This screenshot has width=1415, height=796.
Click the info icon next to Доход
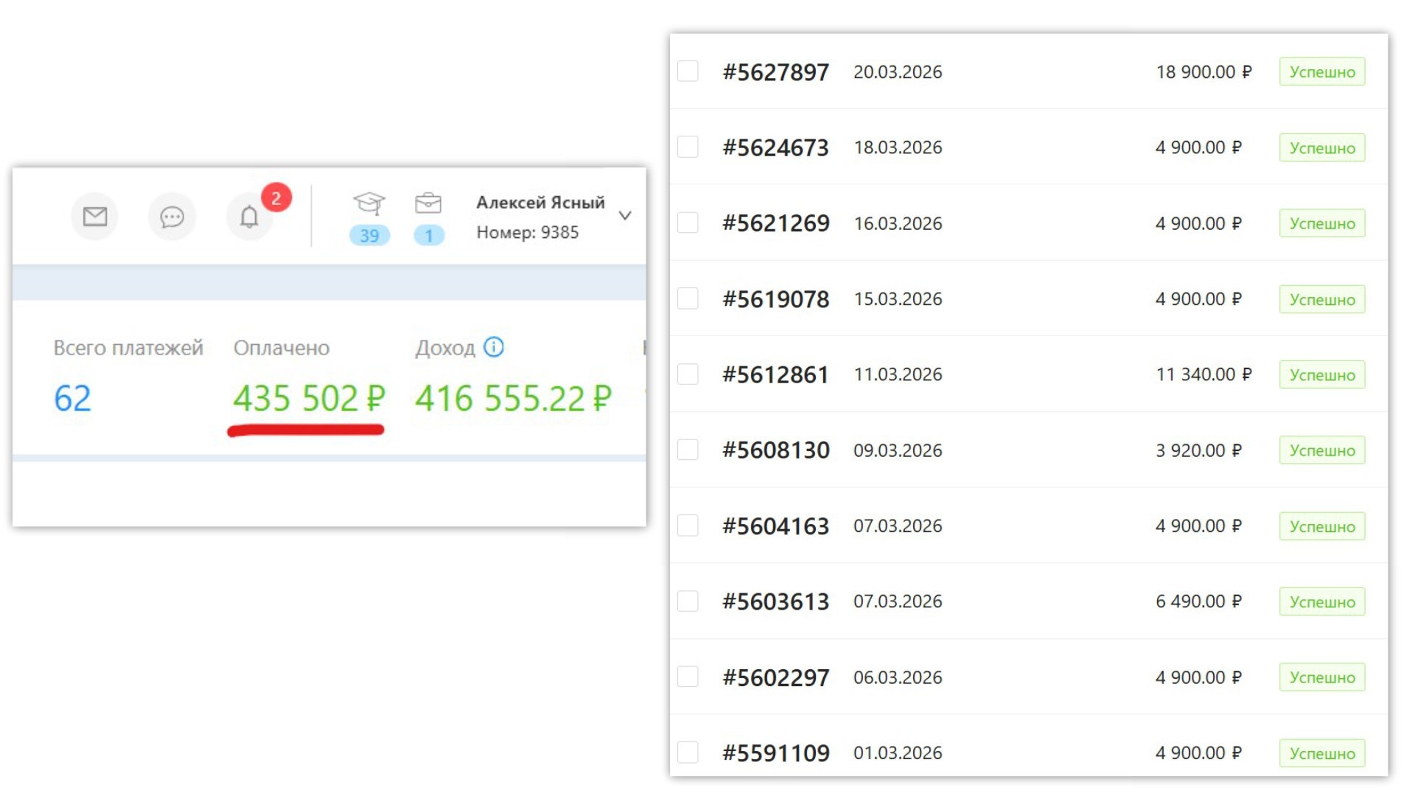point(493,346)
